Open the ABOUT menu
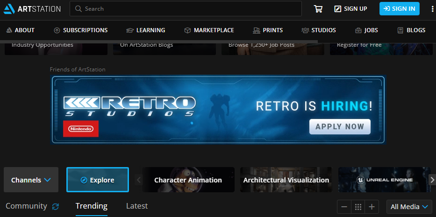 point(20,30)
